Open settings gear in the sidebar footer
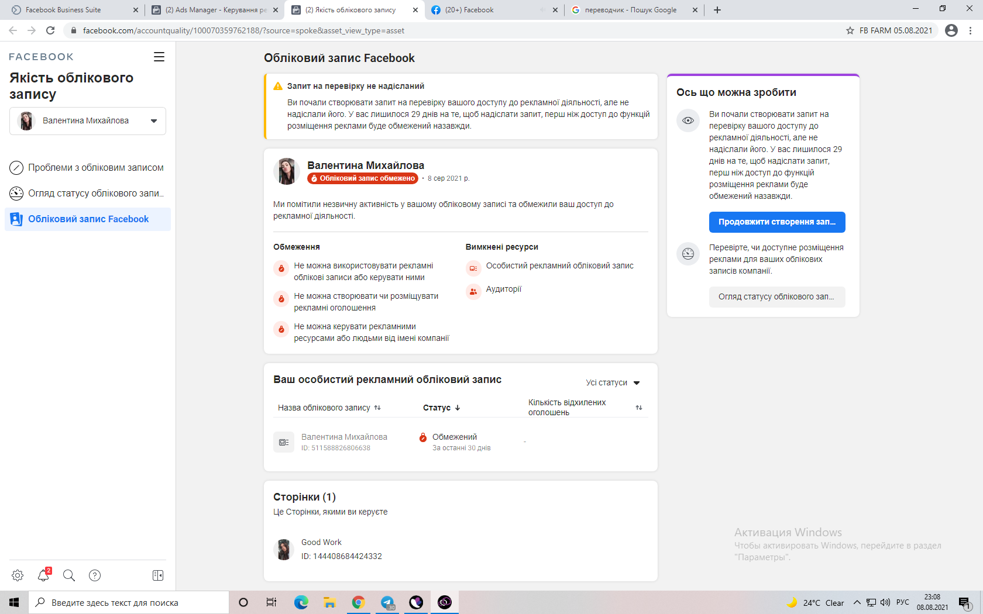Viewport: 983px width, 614px height. pos(18,575)
